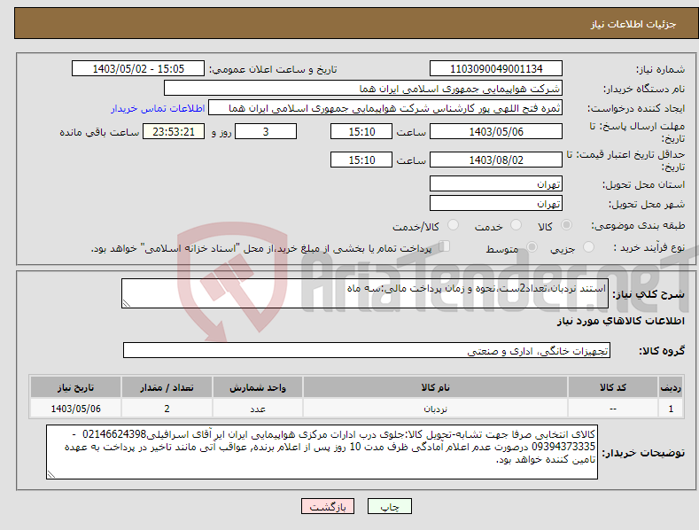Click the شرح کلی نیاز text area
The image size is (699, 530).
(x=365, y=293)
